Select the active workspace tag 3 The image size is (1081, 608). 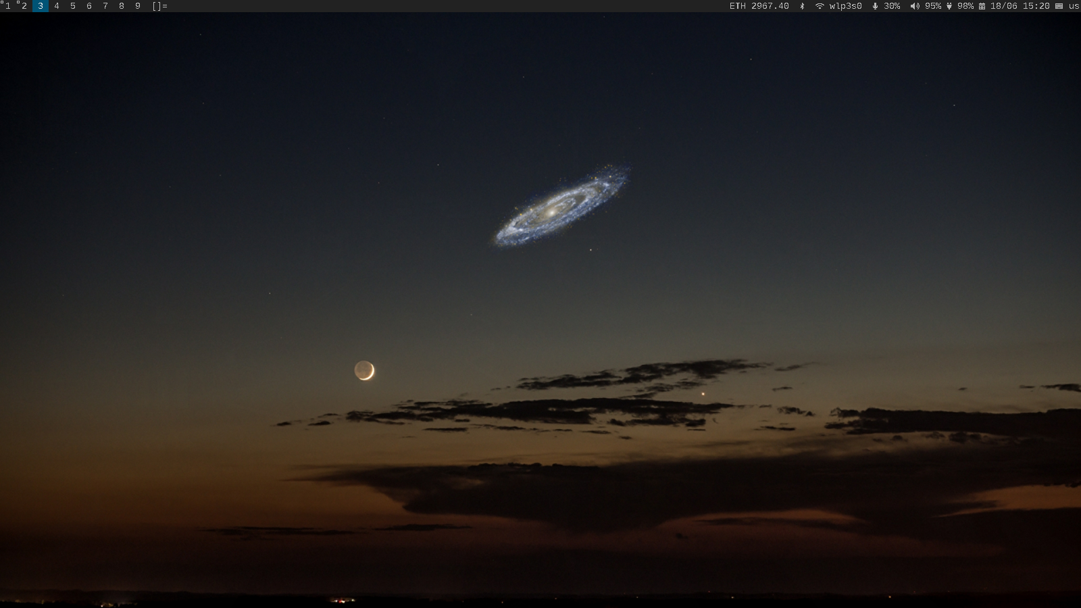pyautogui.click(x=41, y=6)
